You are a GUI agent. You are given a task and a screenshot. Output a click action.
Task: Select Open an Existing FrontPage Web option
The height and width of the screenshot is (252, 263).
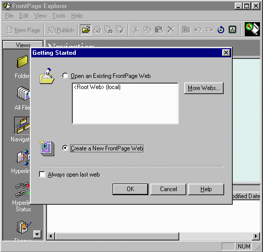[65, 76]
